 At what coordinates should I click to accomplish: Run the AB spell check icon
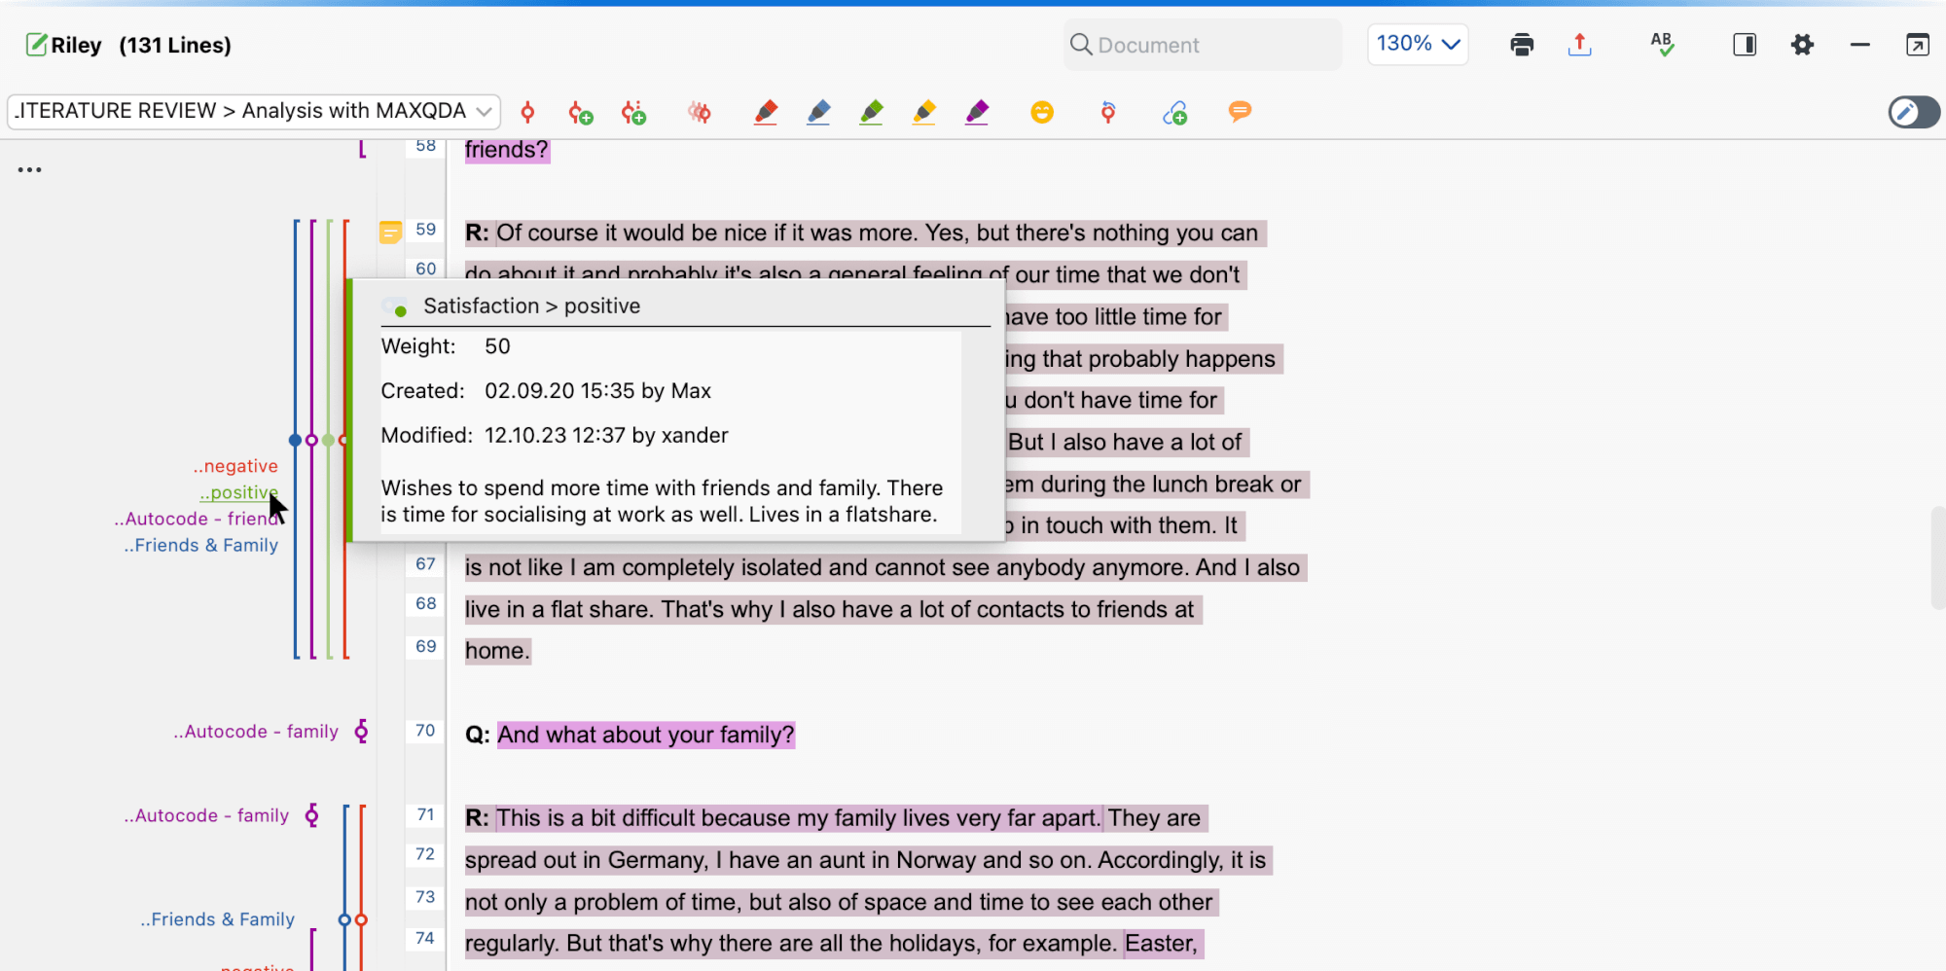(x=1662, y=44)
